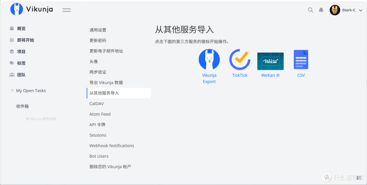The image size is (367, 185).
Task: Select 从其他服务导入 settings entry
Action: click(119, 93)
